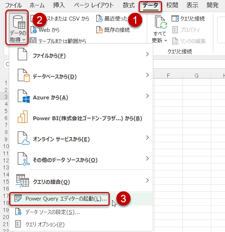Choose オンライン サービスから(E) menu item

[x=81, y=138]
